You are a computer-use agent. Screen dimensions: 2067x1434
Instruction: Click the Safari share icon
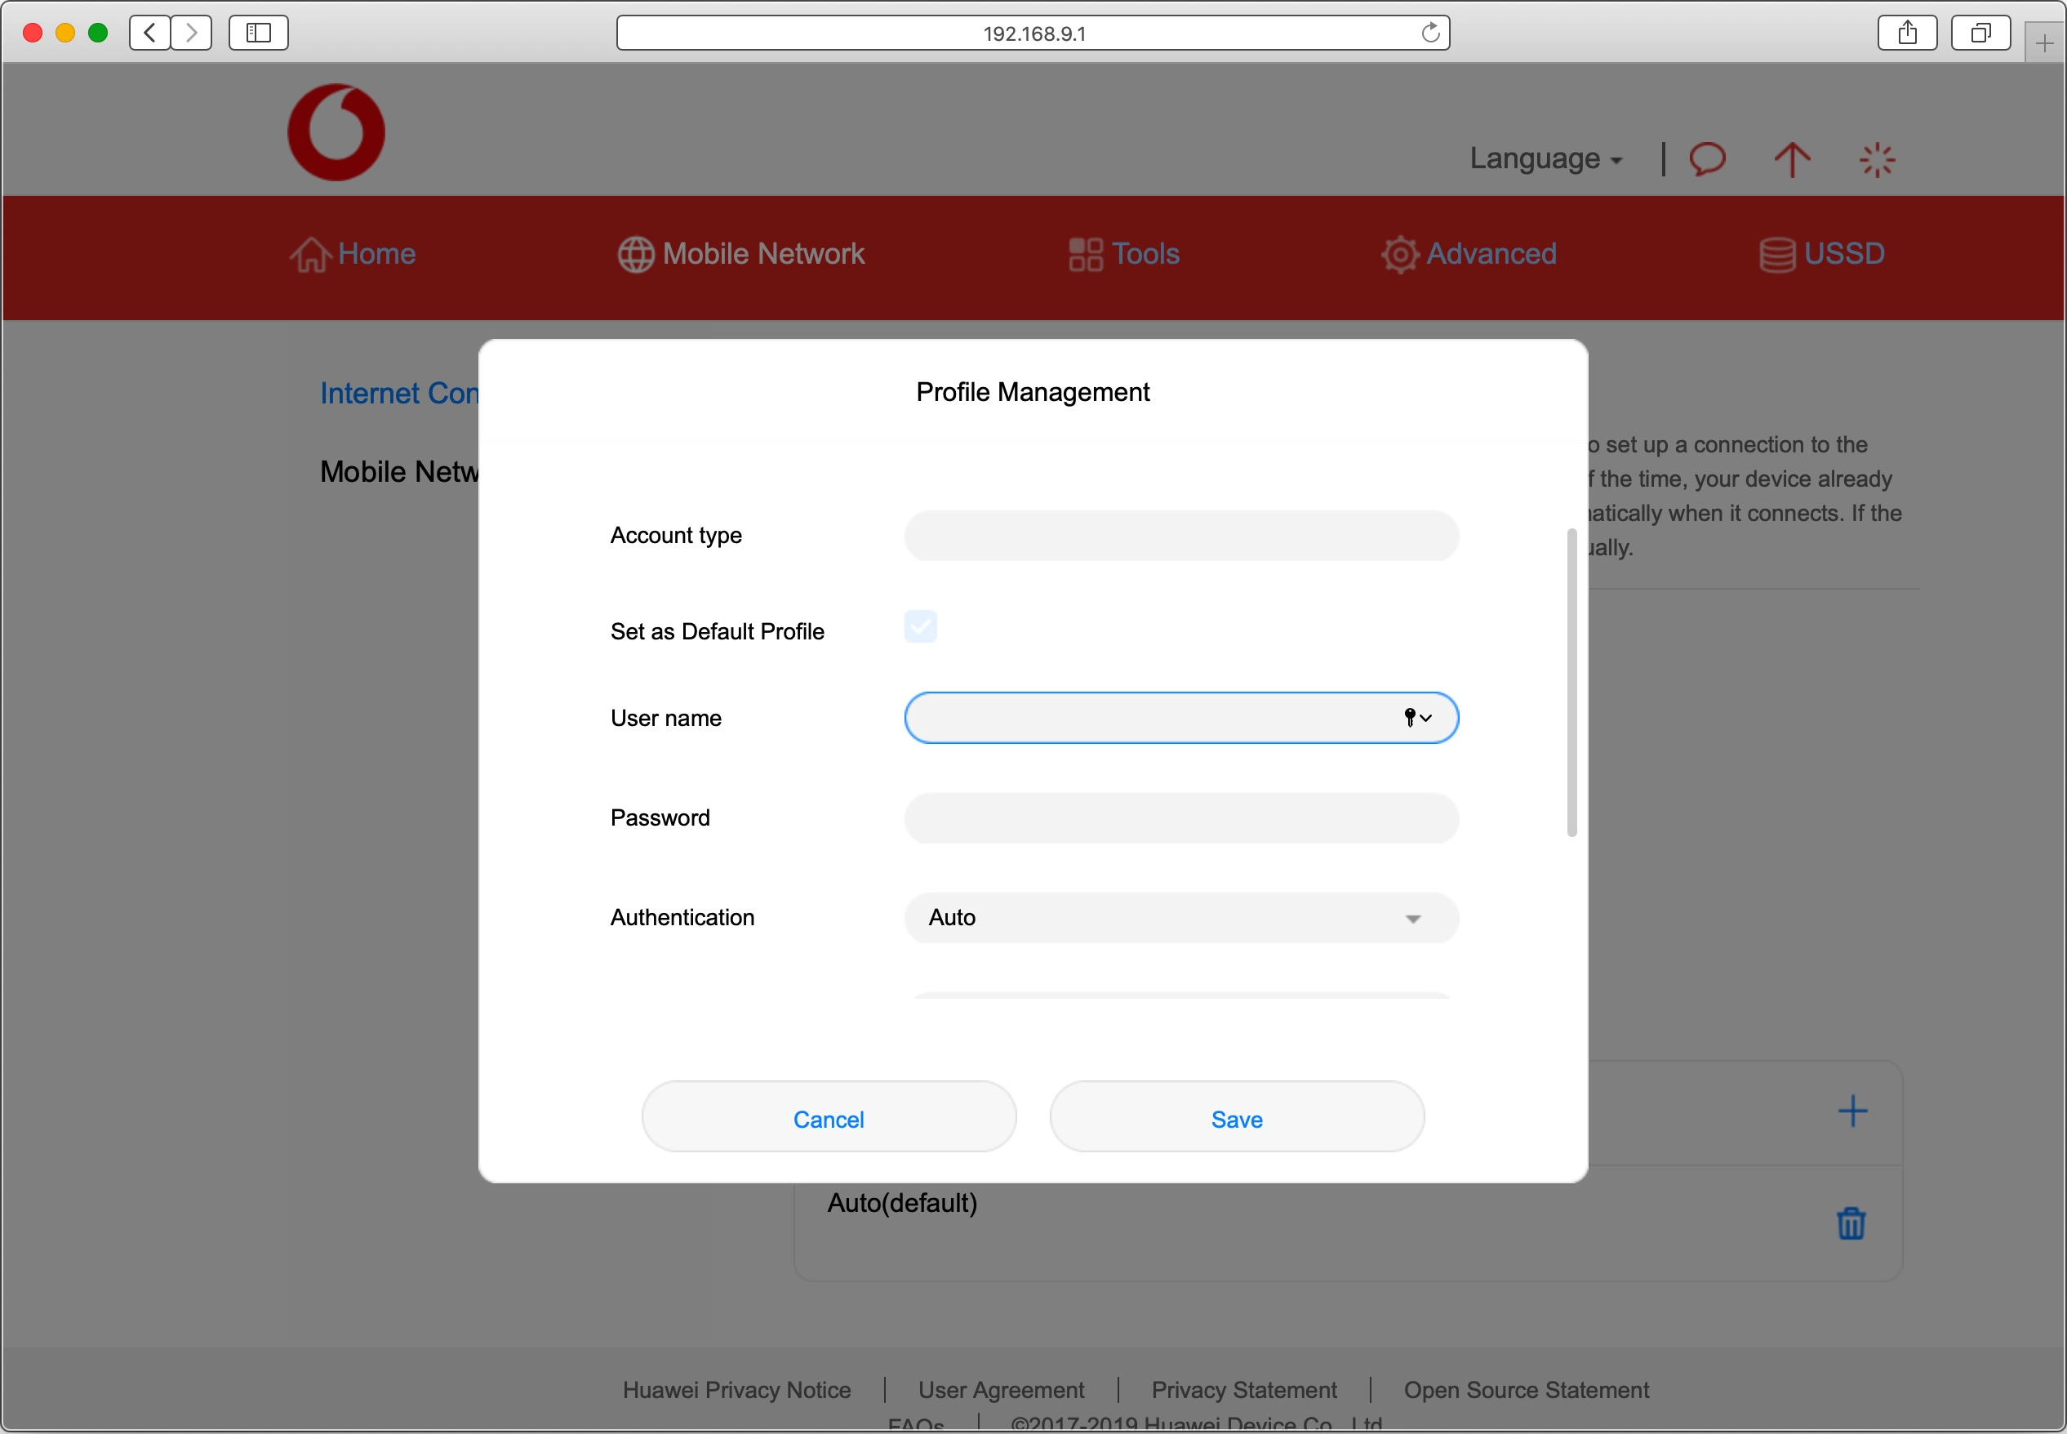click(x=1906, y=33)
